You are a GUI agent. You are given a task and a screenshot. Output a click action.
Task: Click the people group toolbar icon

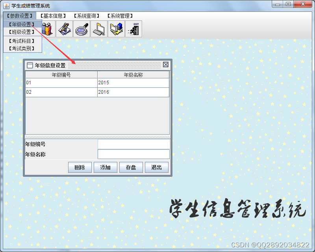47,29
